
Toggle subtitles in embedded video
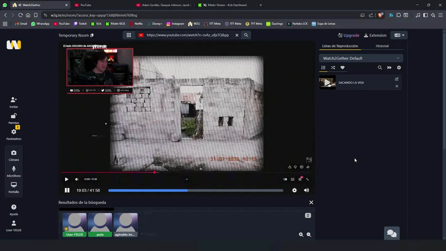292,179
